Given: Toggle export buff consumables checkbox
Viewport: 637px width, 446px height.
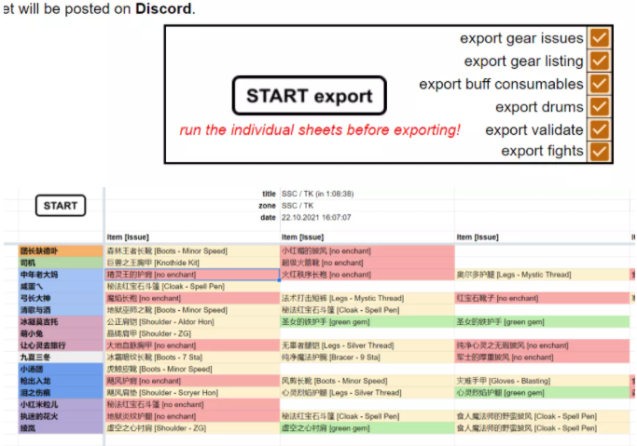Looking at the screenshot, I should pyautogui.click(x=599, y=84).
